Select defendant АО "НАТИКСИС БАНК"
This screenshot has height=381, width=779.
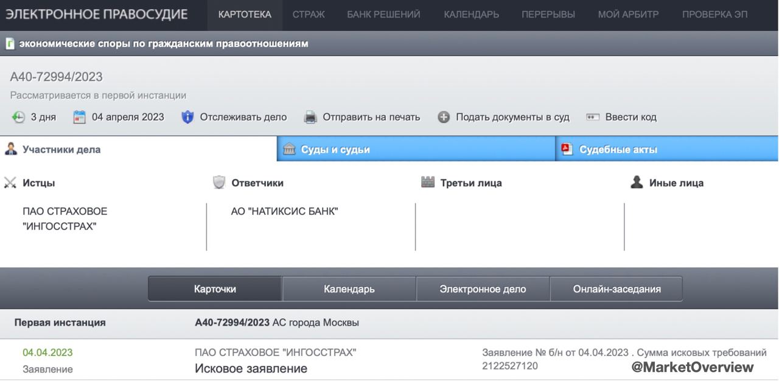click(x=284, y=212)
